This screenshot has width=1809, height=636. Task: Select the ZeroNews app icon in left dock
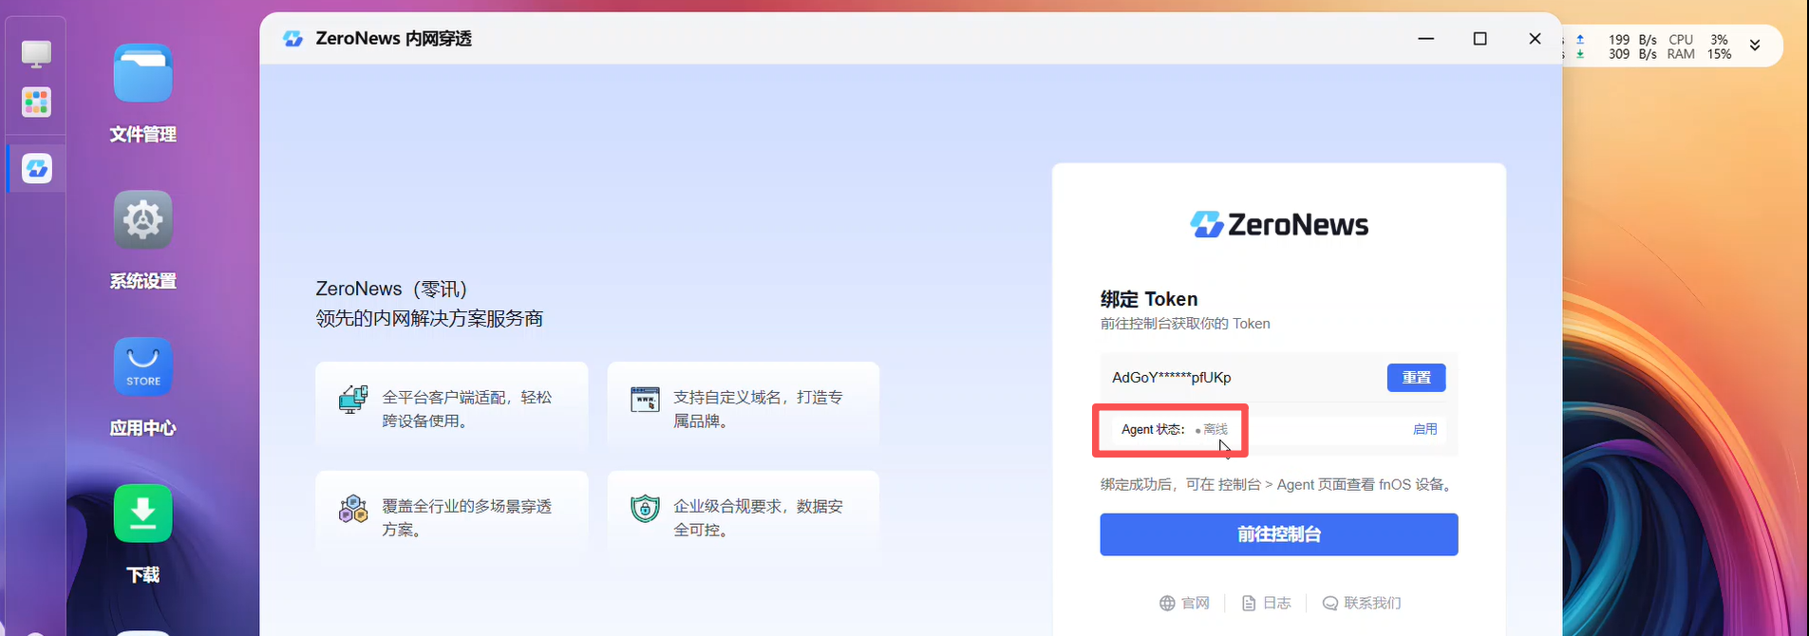pos(37,169)
